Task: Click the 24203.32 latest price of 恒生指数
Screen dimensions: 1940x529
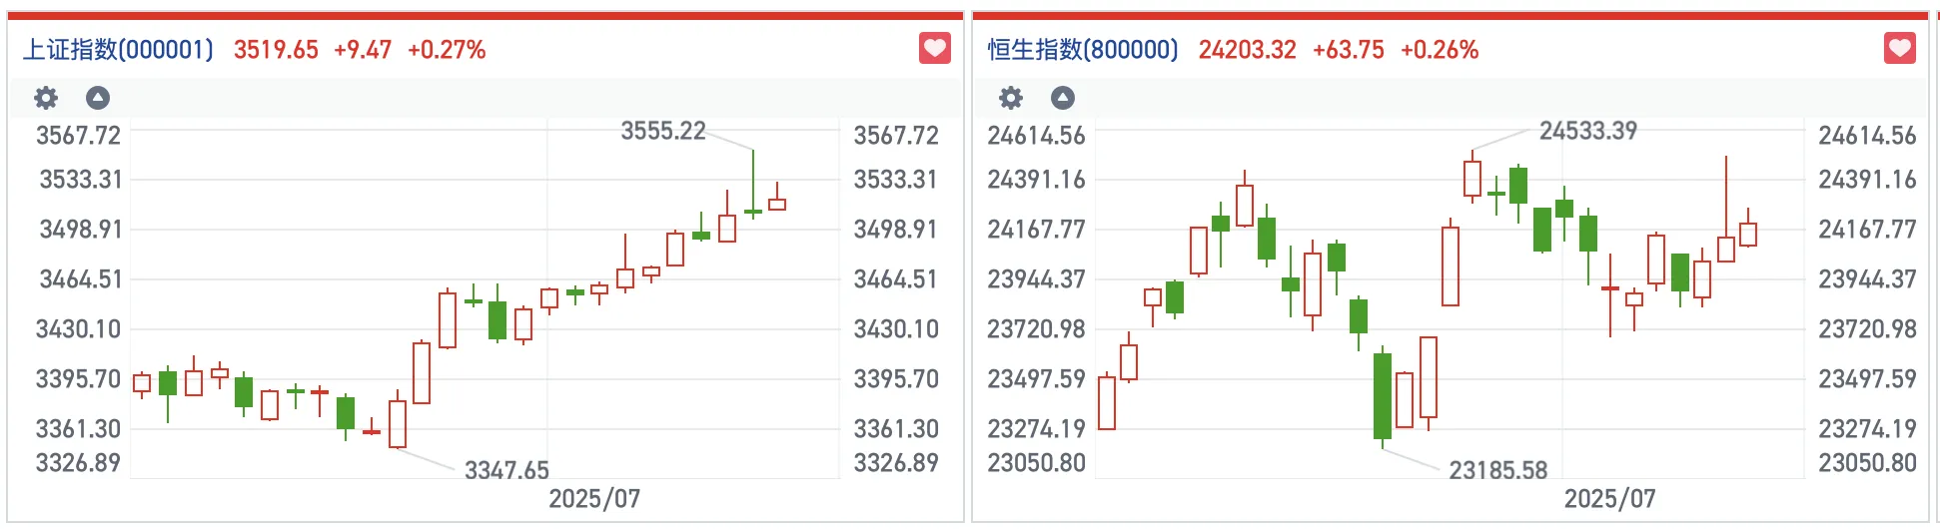Action: click(x=1247, y=50)
